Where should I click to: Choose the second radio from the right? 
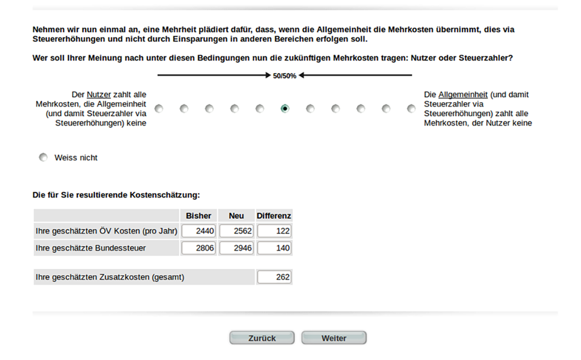[385, 108]
